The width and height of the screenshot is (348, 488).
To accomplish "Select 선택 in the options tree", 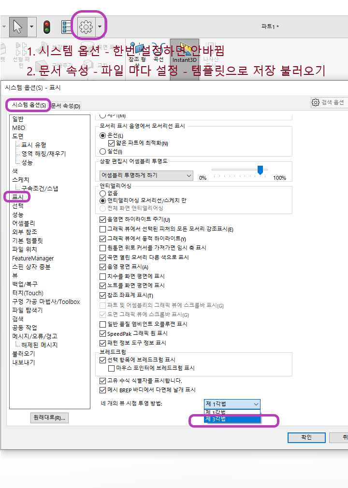I will tap(18, 206).
